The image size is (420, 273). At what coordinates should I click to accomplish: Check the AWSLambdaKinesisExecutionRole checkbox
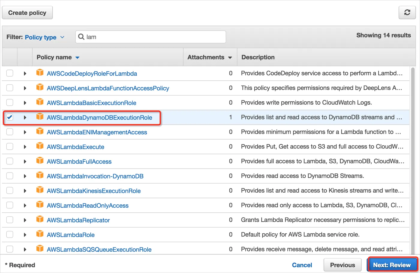pos(10,191)
